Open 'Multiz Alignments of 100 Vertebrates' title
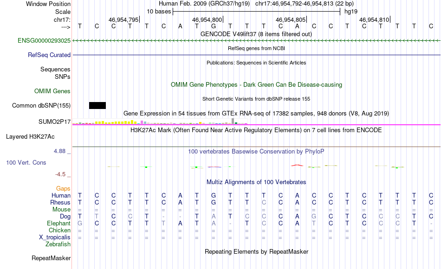441x269 pixels. coord(256,182)
